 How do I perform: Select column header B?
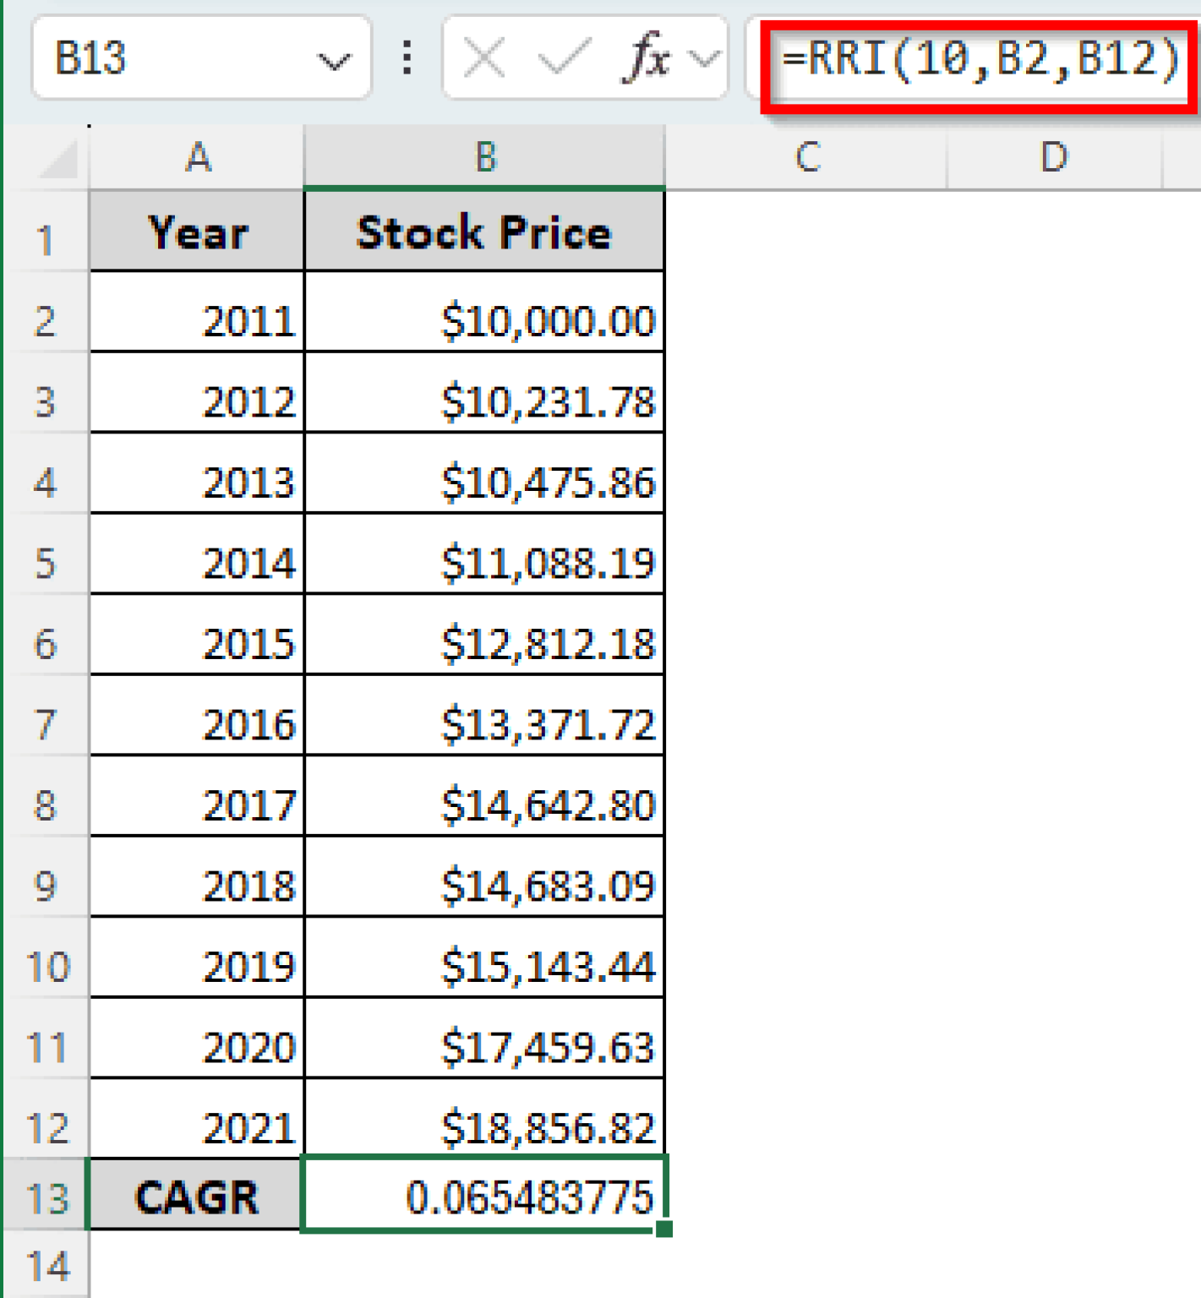point(485,157)
